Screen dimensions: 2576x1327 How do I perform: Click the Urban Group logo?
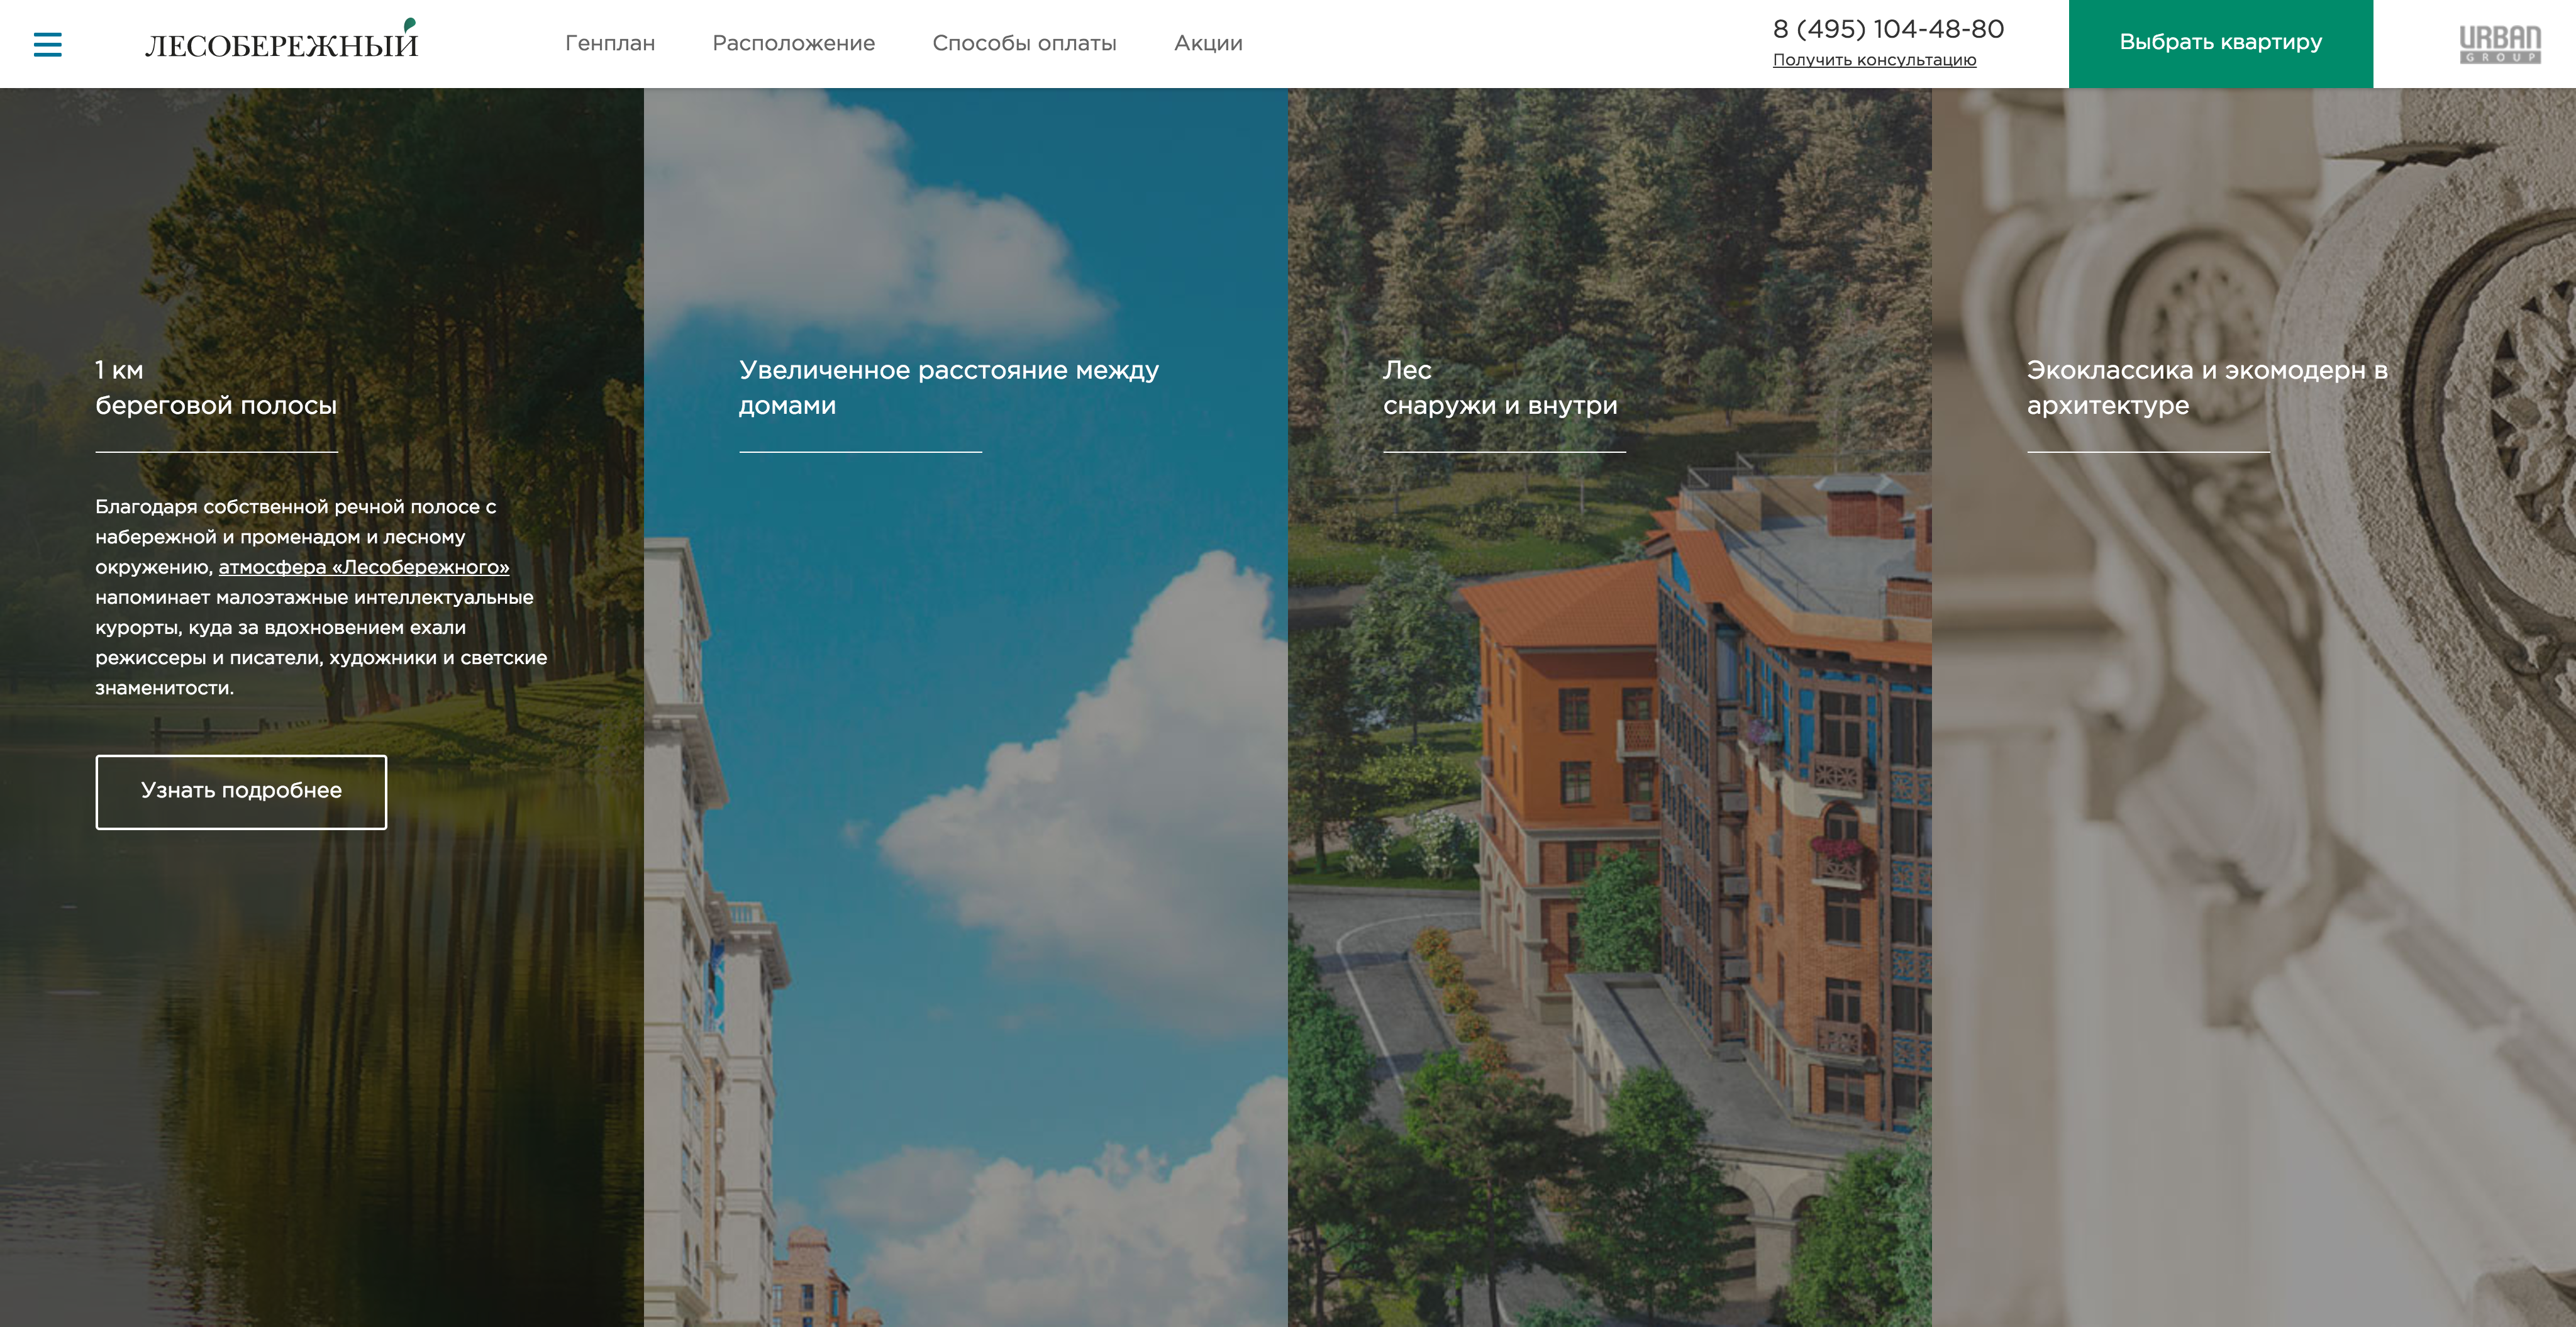click(2500, 44)
